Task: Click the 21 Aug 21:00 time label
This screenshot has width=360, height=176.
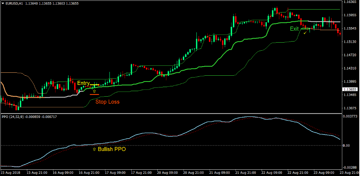Action: pyautogui.click(x=246, y=173)
